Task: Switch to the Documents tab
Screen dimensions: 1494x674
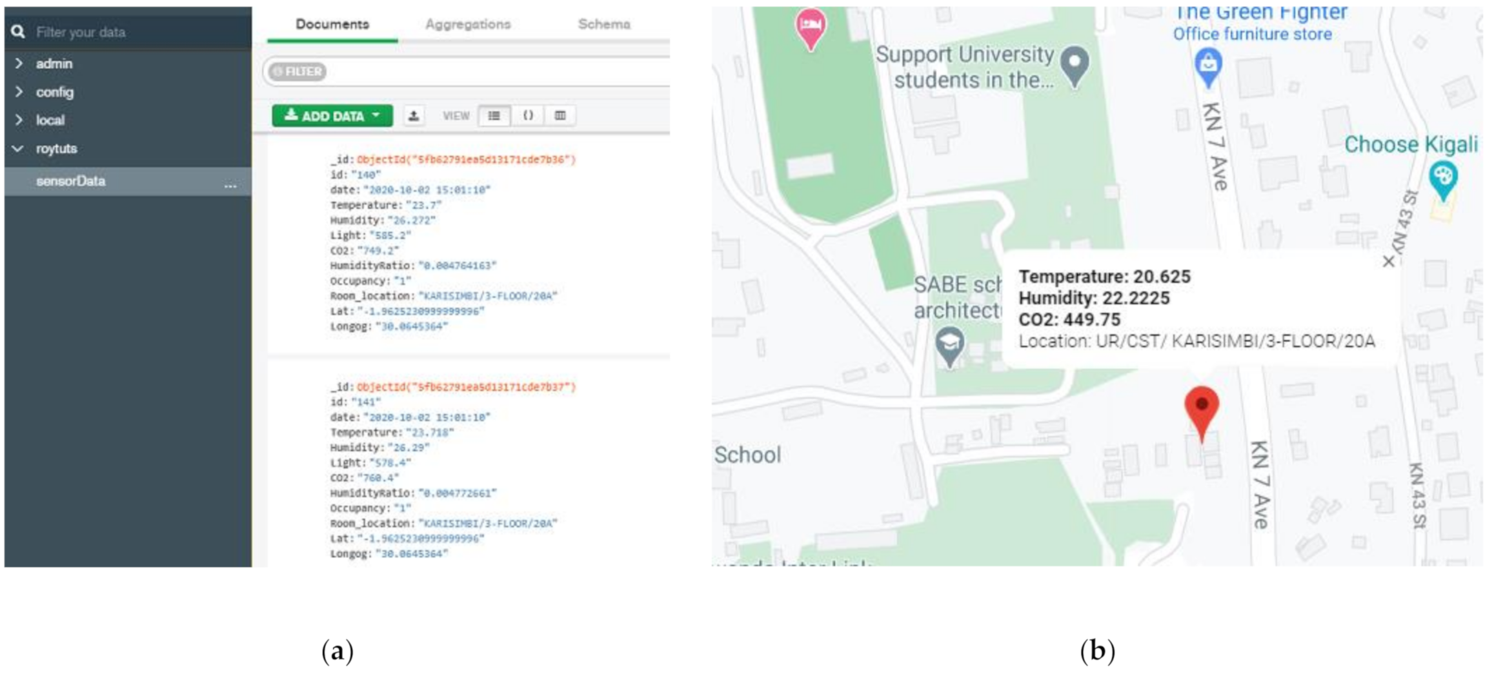Action: 332,24
